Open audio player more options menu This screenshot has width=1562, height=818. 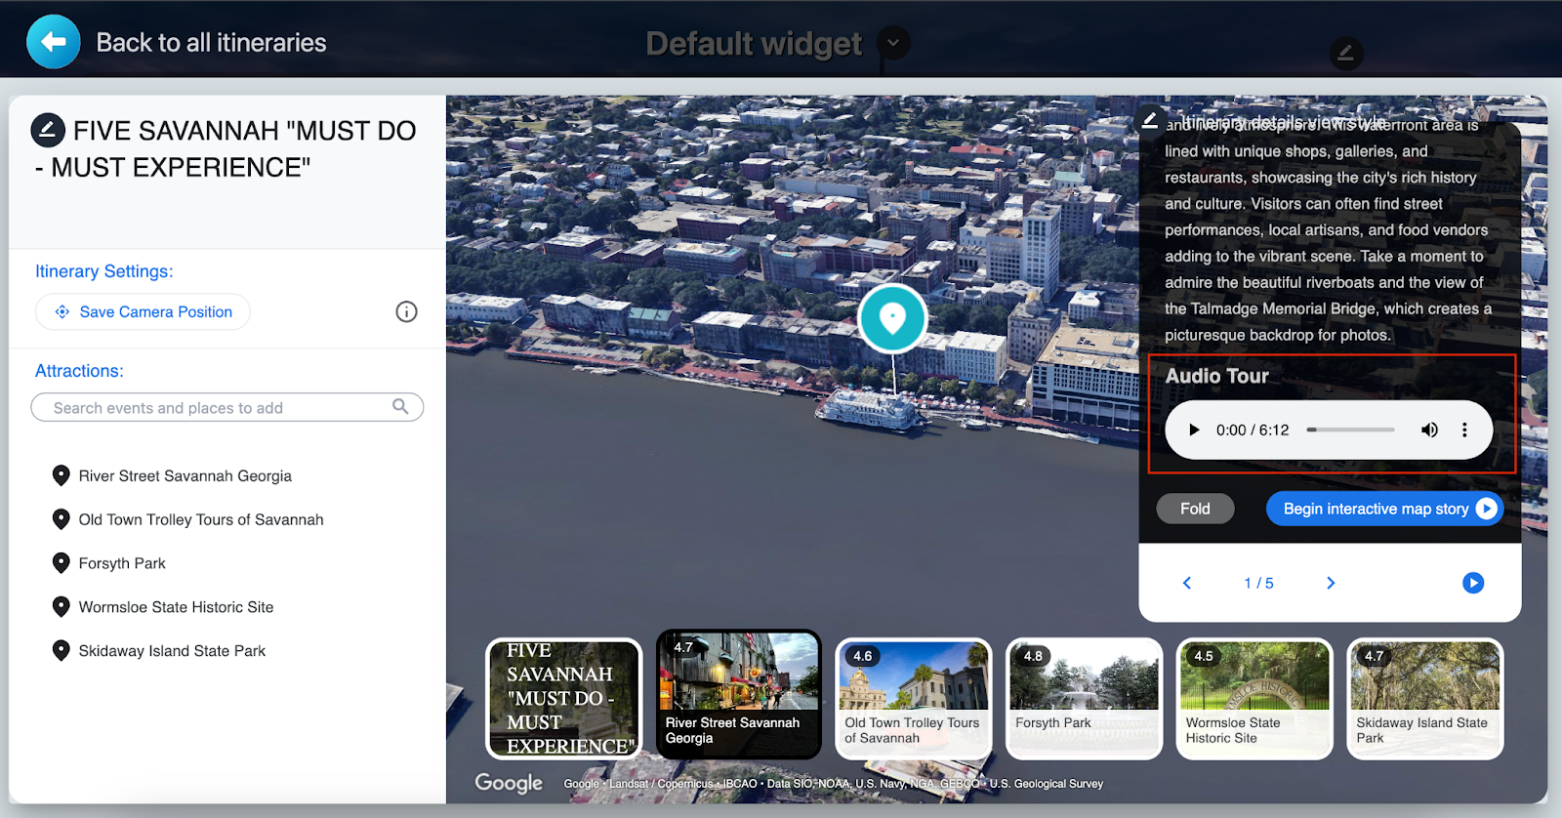[x=1464, y=430]
